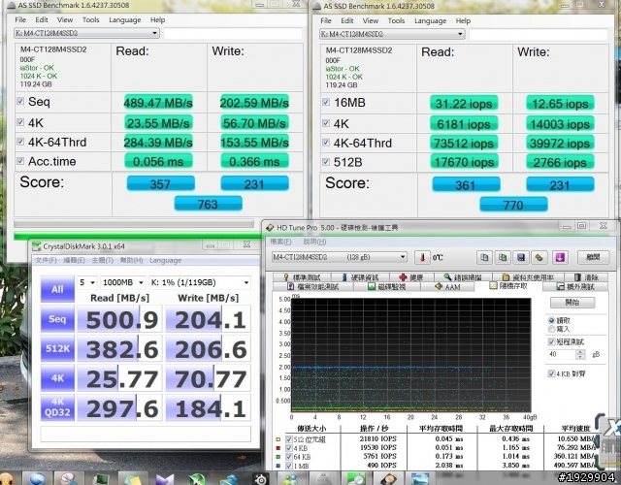Click HD Tune exit button (離開)
The width and height of the screenshot is (621, 485).
(x=593, y=257)
